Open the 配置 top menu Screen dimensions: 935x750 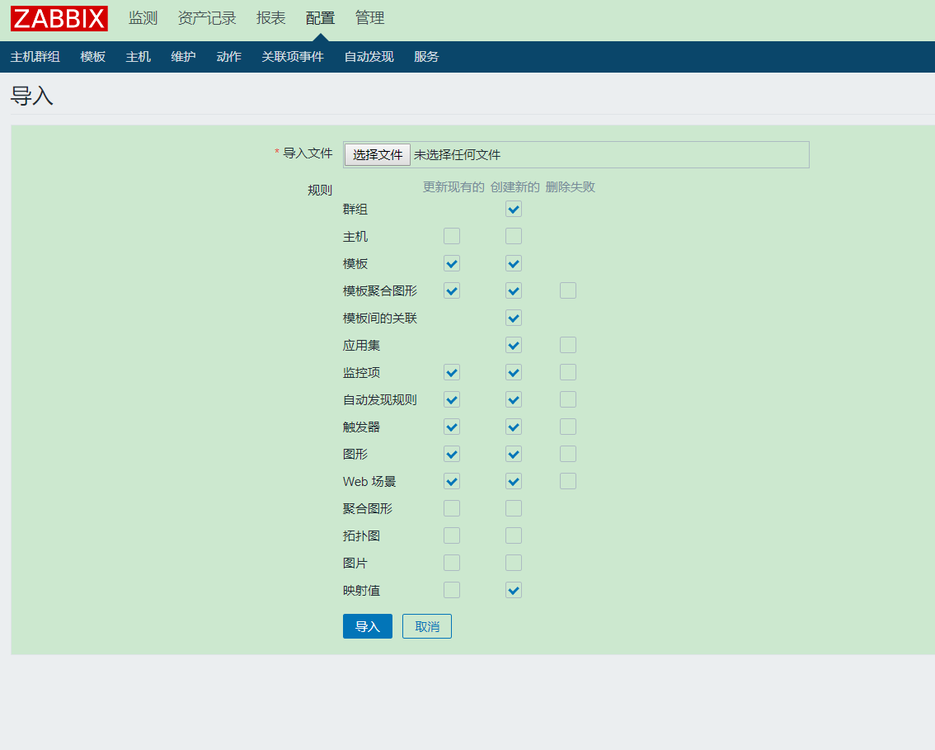(320, 18)
